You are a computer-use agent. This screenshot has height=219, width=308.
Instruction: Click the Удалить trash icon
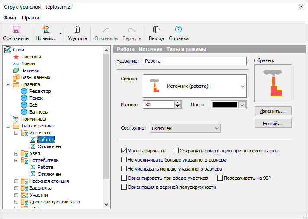point(77,30)
